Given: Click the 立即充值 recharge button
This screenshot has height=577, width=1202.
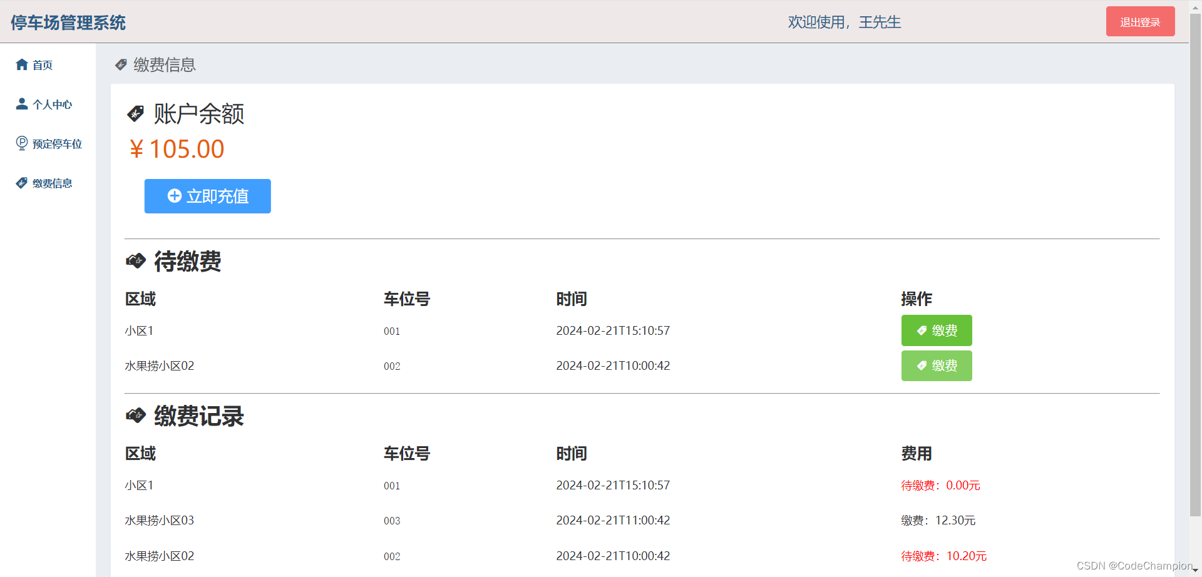Looking at the screenshot, I should coord(208,196).
